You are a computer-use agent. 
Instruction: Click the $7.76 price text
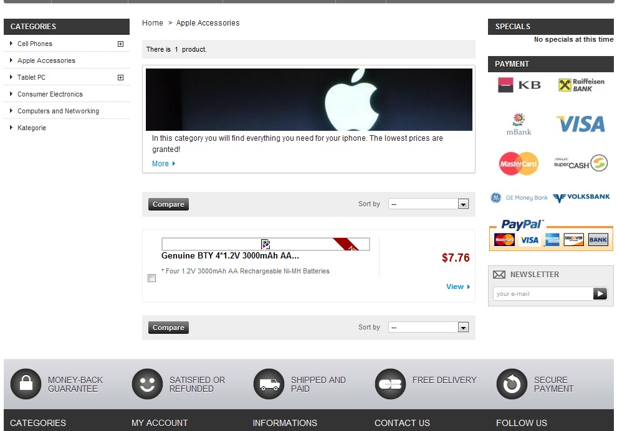click(x=456, y=258)
